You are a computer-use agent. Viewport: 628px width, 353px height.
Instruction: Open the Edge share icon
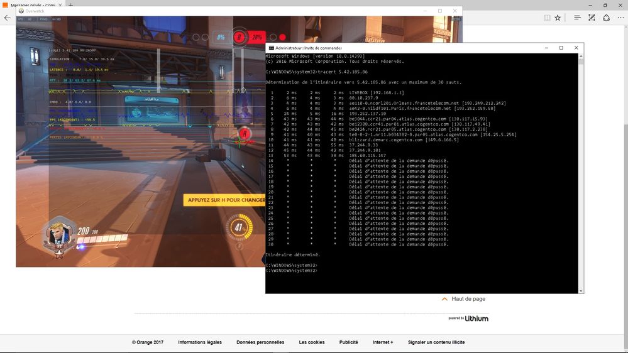coord(607,18)
